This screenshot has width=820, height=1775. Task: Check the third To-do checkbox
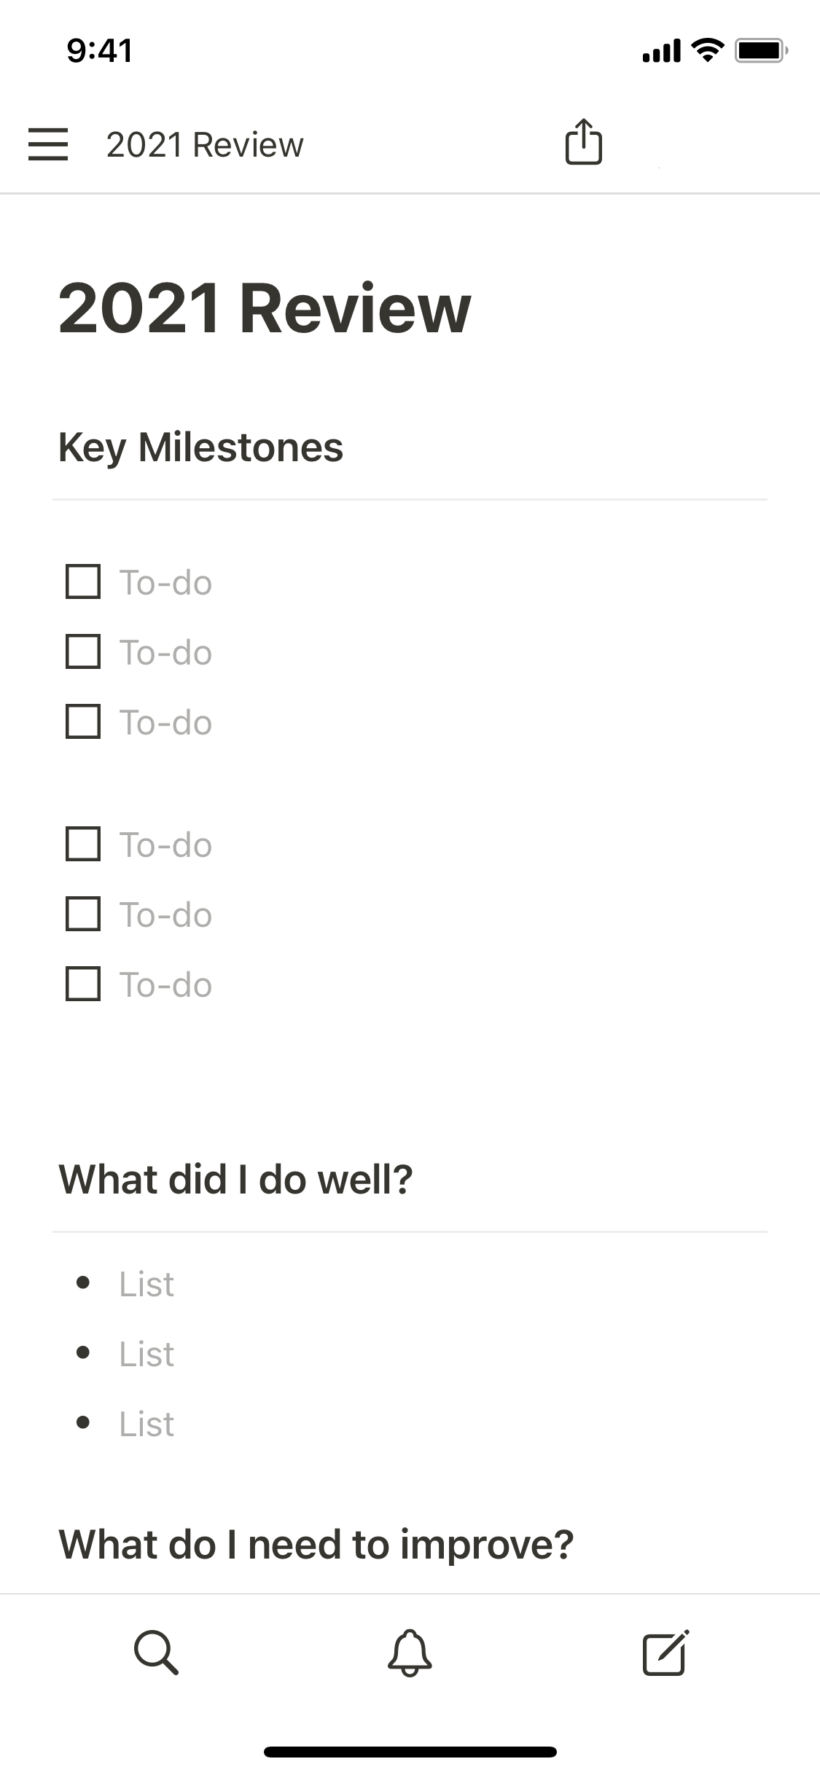coord(83,721)
